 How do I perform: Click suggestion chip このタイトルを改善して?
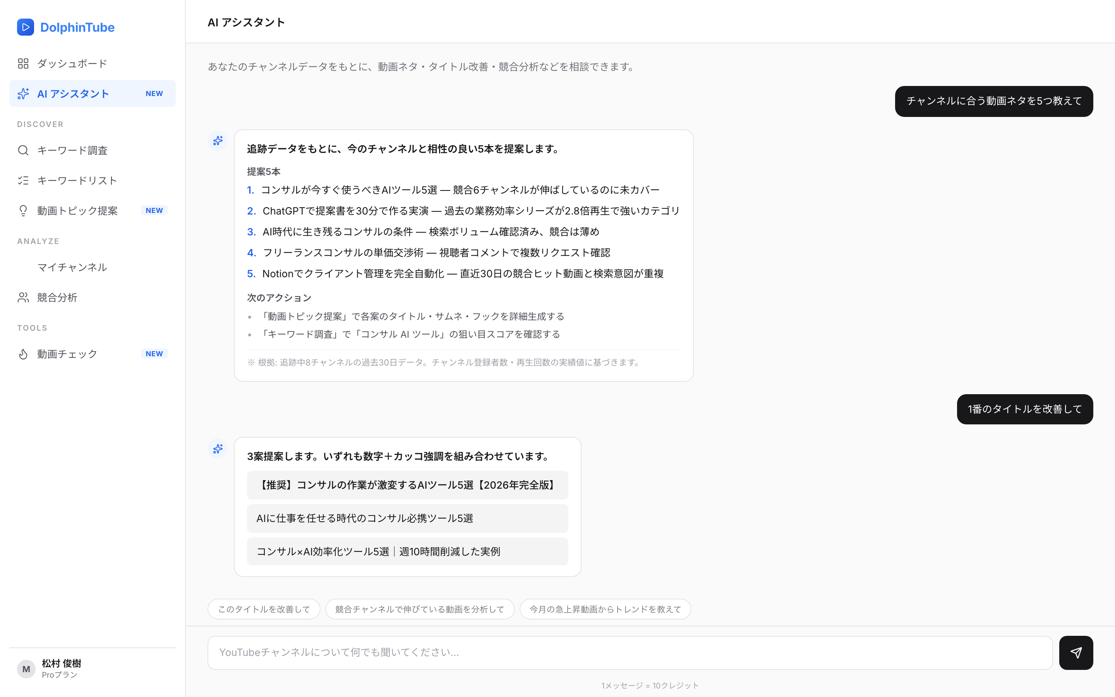pos(264,609)
